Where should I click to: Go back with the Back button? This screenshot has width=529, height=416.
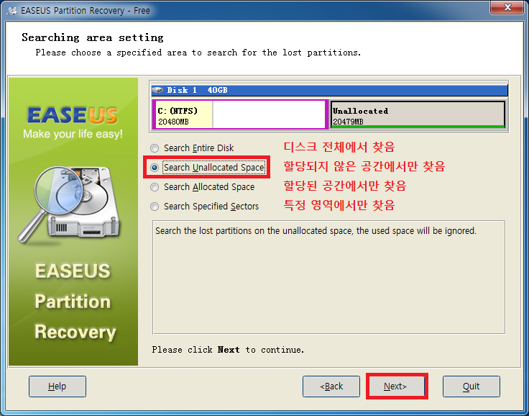coord(331,386)
